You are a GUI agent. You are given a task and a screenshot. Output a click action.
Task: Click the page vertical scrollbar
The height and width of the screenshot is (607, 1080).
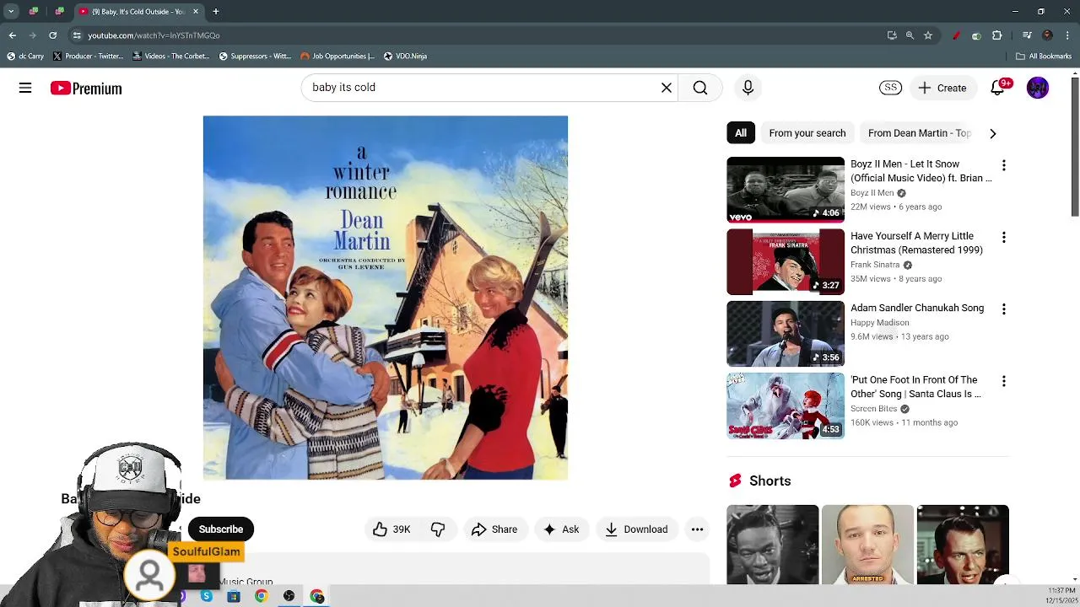(1074, 147)
